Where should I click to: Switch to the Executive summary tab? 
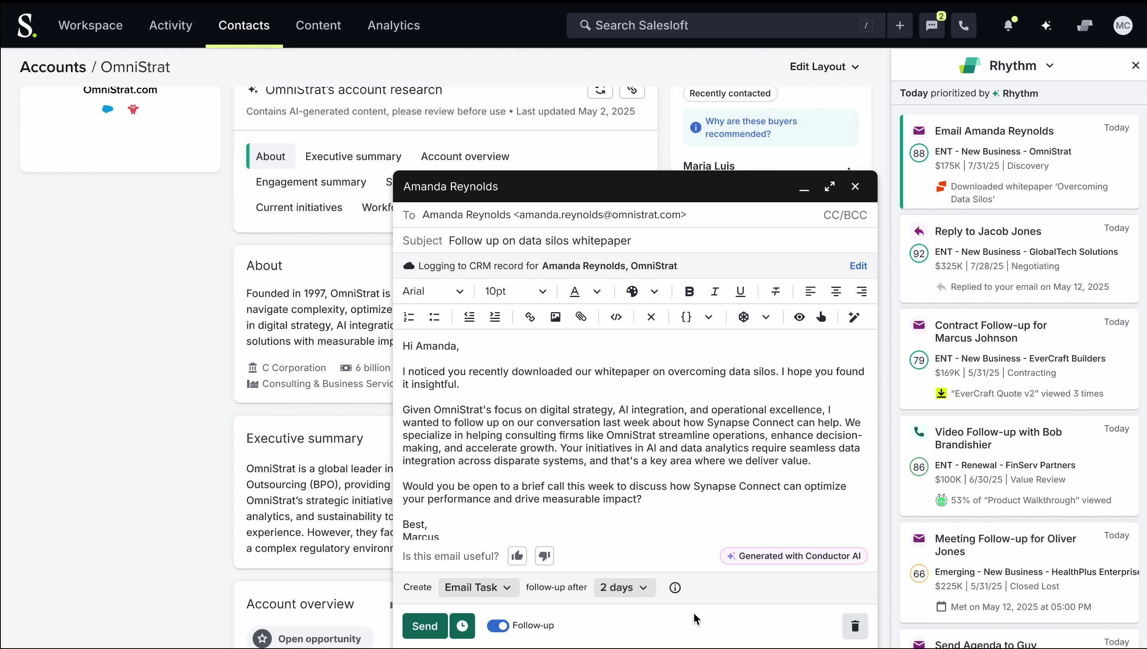(353, 156)
